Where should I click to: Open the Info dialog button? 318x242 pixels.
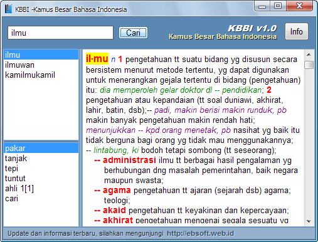tap(297, 31)
